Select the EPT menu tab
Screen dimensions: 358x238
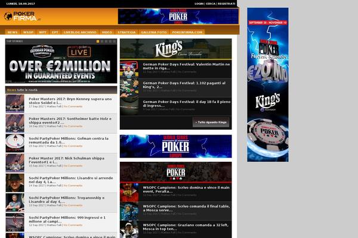(x=55, y=32)
